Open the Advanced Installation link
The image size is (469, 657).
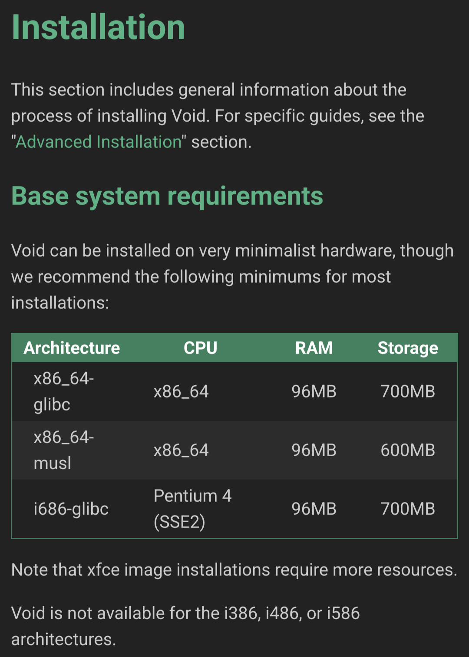tap(99, 142)
